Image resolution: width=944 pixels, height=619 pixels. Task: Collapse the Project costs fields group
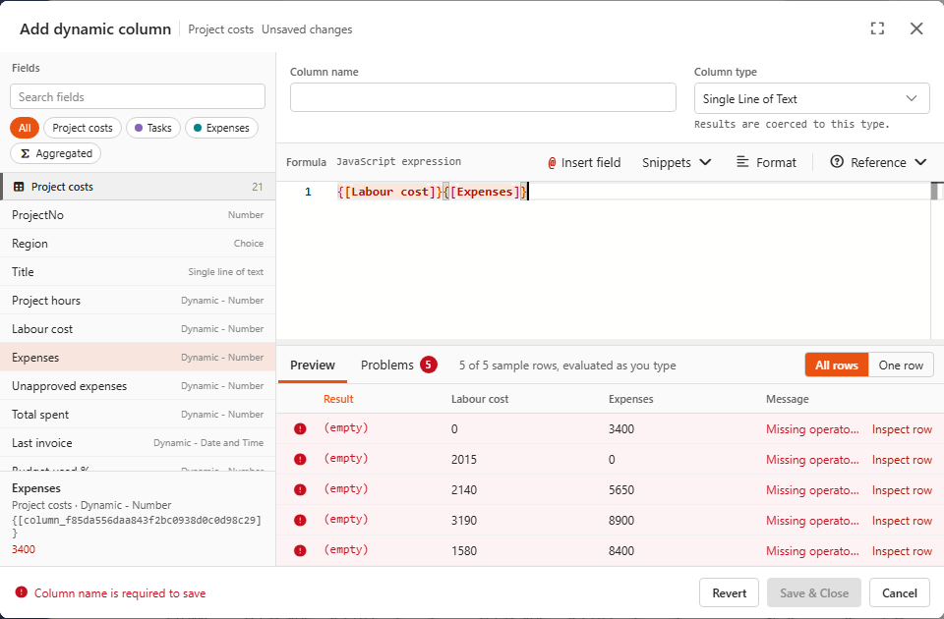click(138, 187)
